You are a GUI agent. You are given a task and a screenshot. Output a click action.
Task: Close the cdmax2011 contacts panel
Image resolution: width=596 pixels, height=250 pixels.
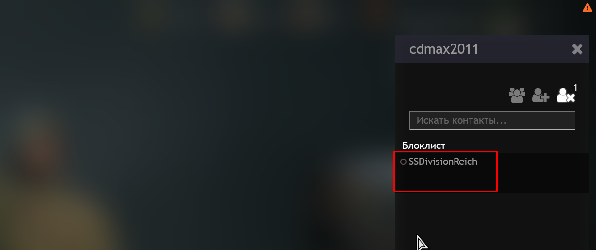click(x=577, y=49)
